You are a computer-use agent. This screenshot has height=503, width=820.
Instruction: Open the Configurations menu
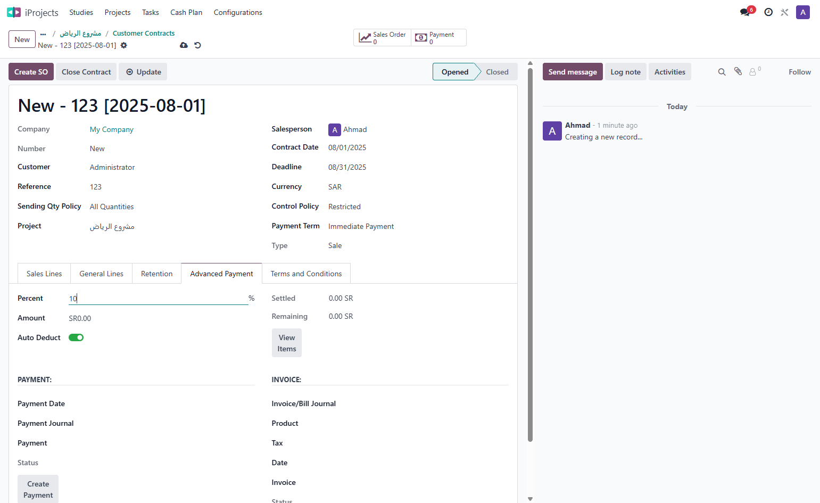click(238, 12)
